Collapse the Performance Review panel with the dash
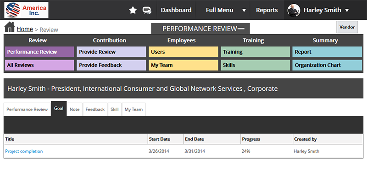Screen dimensions: 367x181 pyautogui.click(x=241, y=29)
